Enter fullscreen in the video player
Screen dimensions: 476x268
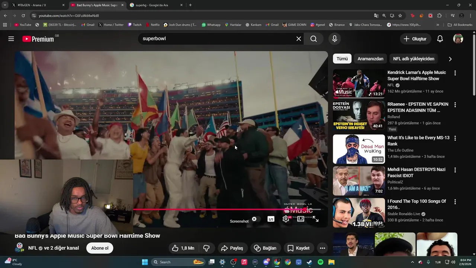315,219
